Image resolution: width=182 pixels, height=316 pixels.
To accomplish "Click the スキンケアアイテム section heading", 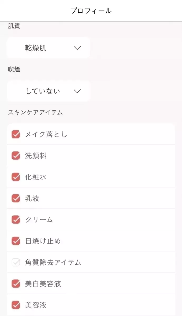I will (35, 112).
